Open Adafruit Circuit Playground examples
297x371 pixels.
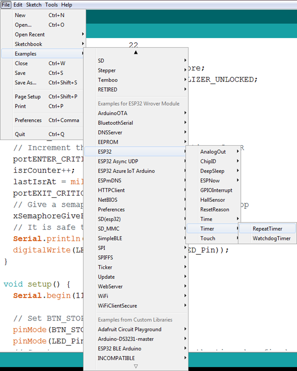(x=136, y=330)
